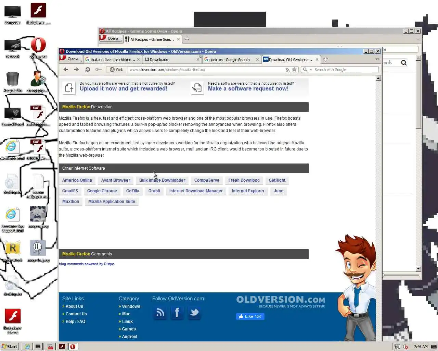This screenshot has width=438, height=351.
Task: Open the Android category link
Action: [130, 337]
